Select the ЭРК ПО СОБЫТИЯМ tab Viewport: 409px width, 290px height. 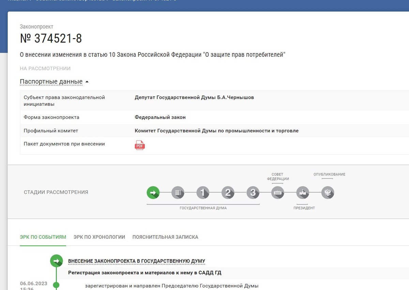click(43, 237)
